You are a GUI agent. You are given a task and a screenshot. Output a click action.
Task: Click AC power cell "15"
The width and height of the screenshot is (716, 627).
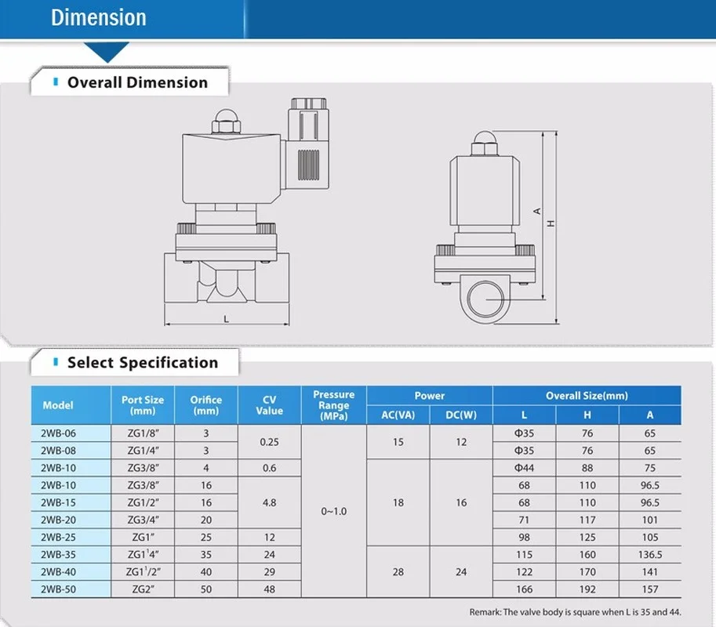tap(398, 442)
